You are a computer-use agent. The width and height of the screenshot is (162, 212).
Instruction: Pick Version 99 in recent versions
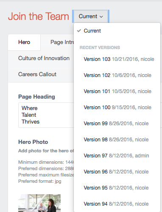[x=117, y=124]
